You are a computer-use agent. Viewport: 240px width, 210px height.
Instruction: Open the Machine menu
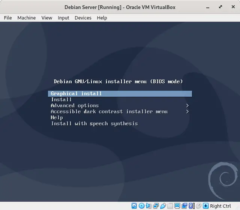27,18
